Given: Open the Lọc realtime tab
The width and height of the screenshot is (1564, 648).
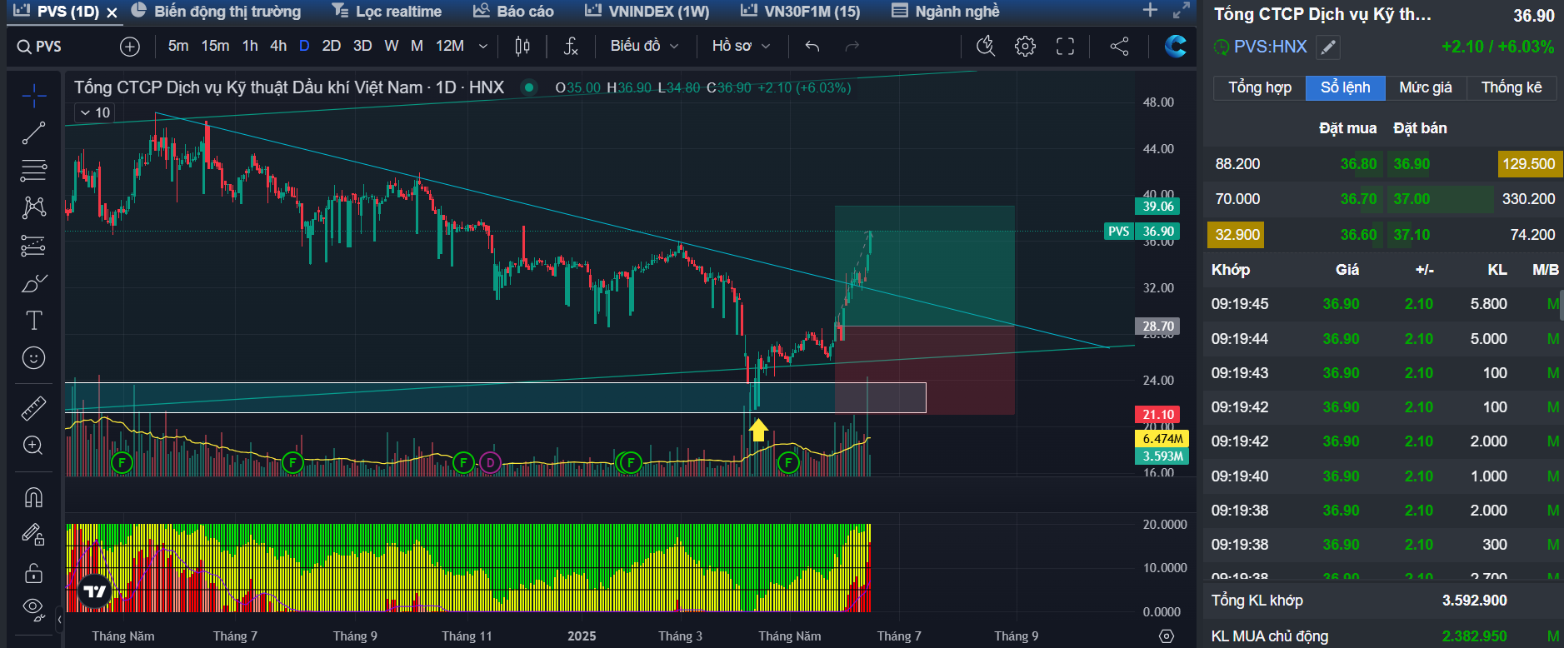Looking at the screenshot, I should pyautogui.click(x=387, y=12).
